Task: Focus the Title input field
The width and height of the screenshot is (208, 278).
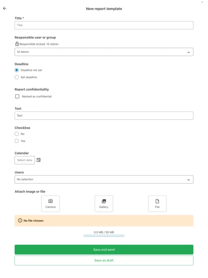Action: coord(104,25)
